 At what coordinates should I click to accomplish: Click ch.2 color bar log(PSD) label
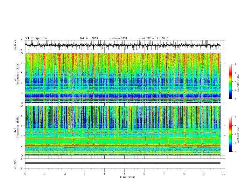(238, 135)
